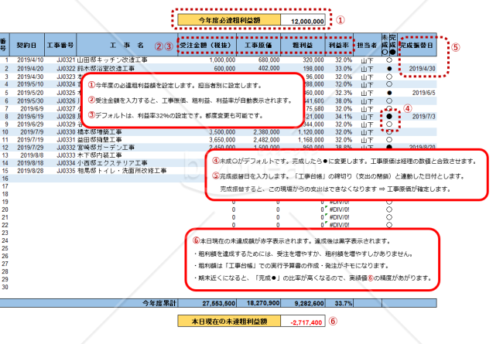Toggle status circle for 山田邸キッチン改造工事 row

[389, 60]
